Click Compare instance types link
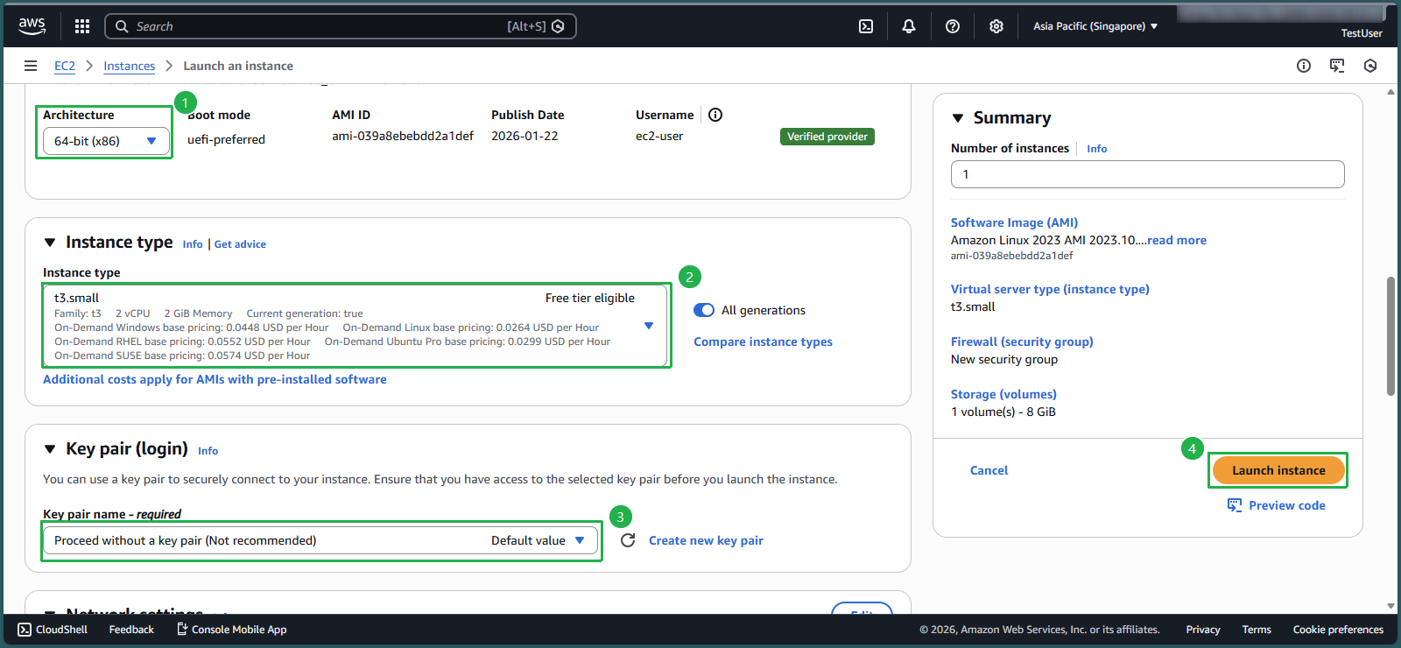Screen dimensions: 1401x648 pyautogui.click(x=763, y=342)
